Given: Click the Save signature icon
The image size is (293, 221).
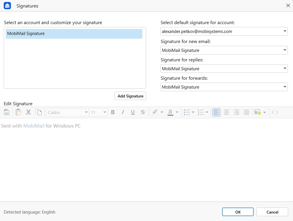Looking at the screenshot, I should [x=6, y=112].
